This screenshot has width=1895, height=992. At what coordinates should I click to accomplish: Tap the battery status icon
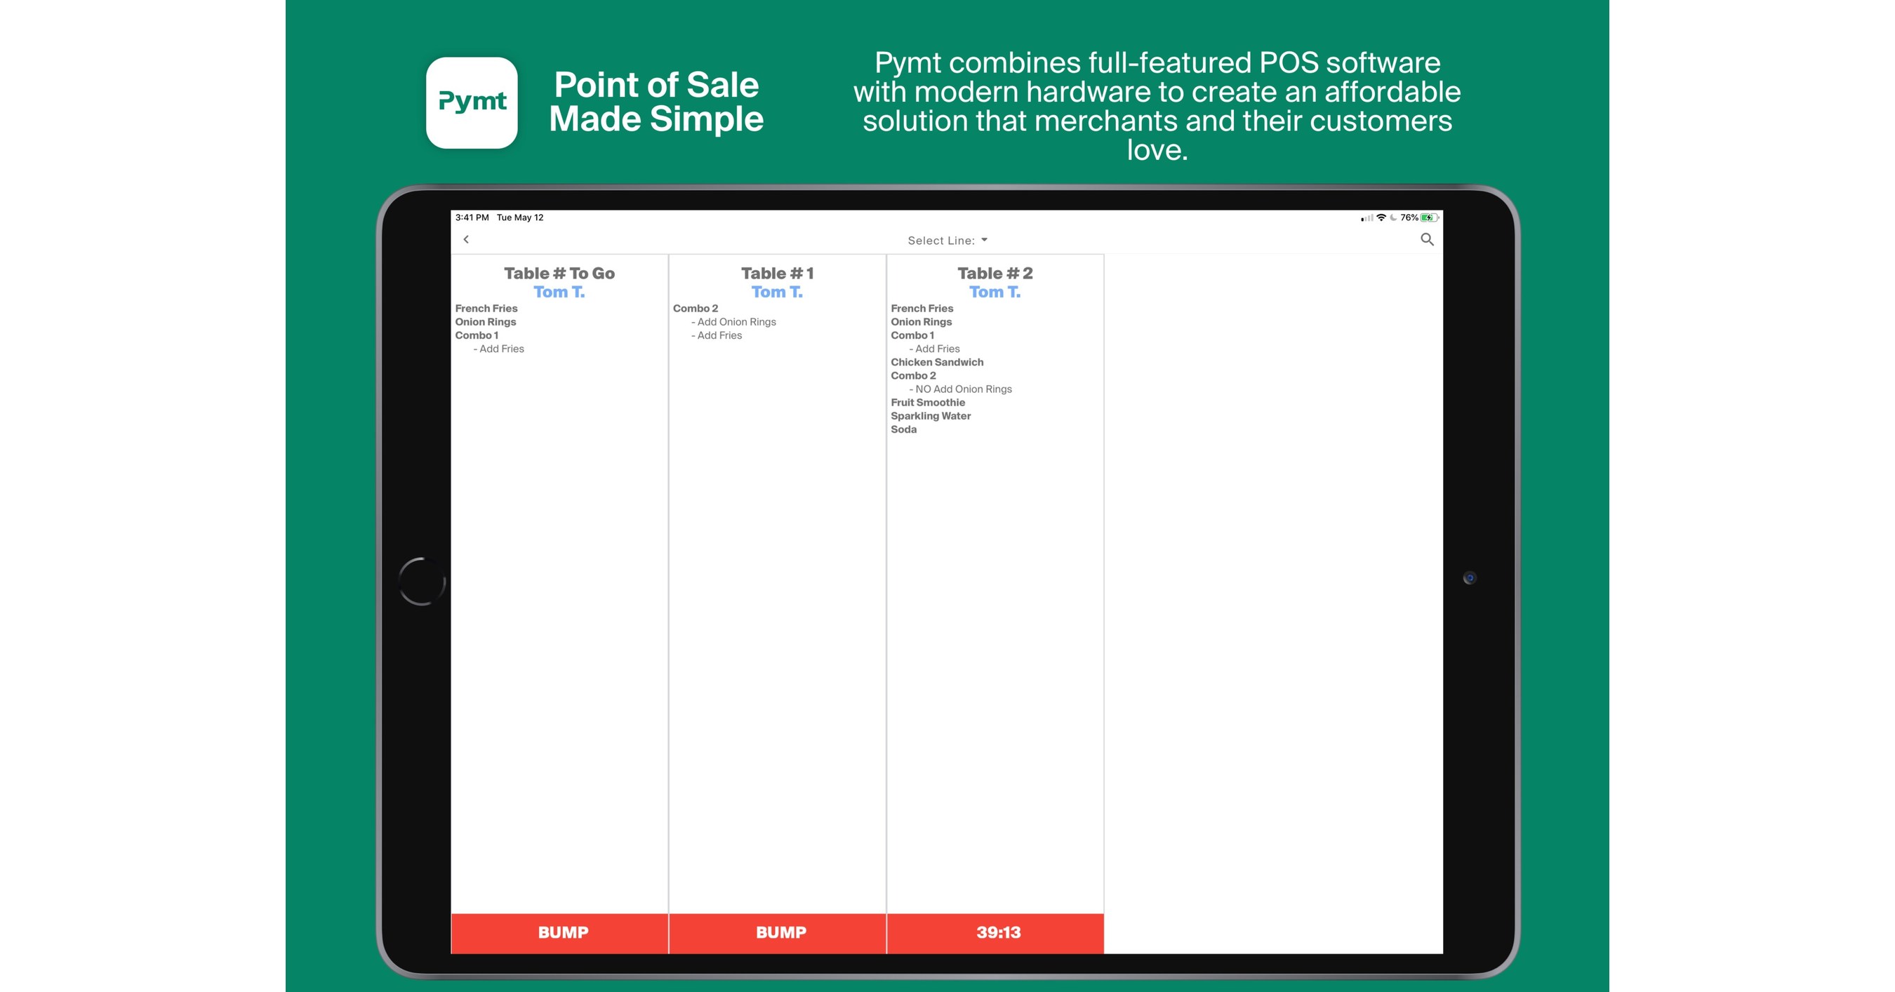coord(1428,217)
